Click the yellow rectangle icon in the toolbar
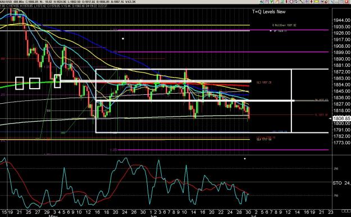The width and height of the screenshot is (351, 217). coord(316,2)
